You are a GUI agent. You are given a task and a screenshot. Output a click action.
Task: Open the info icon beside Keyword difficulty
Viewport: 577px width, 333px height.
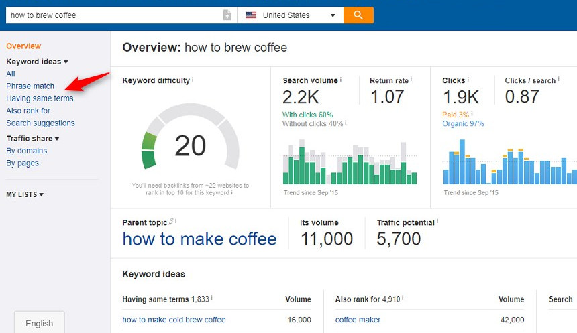[193, 79]
